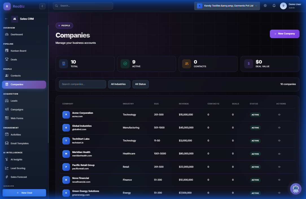View details for Acme Corporation

point(279,114)
